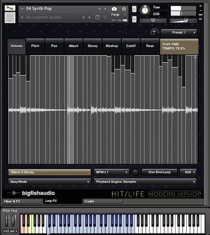Click the PV button below AUX

pos(201,19)
